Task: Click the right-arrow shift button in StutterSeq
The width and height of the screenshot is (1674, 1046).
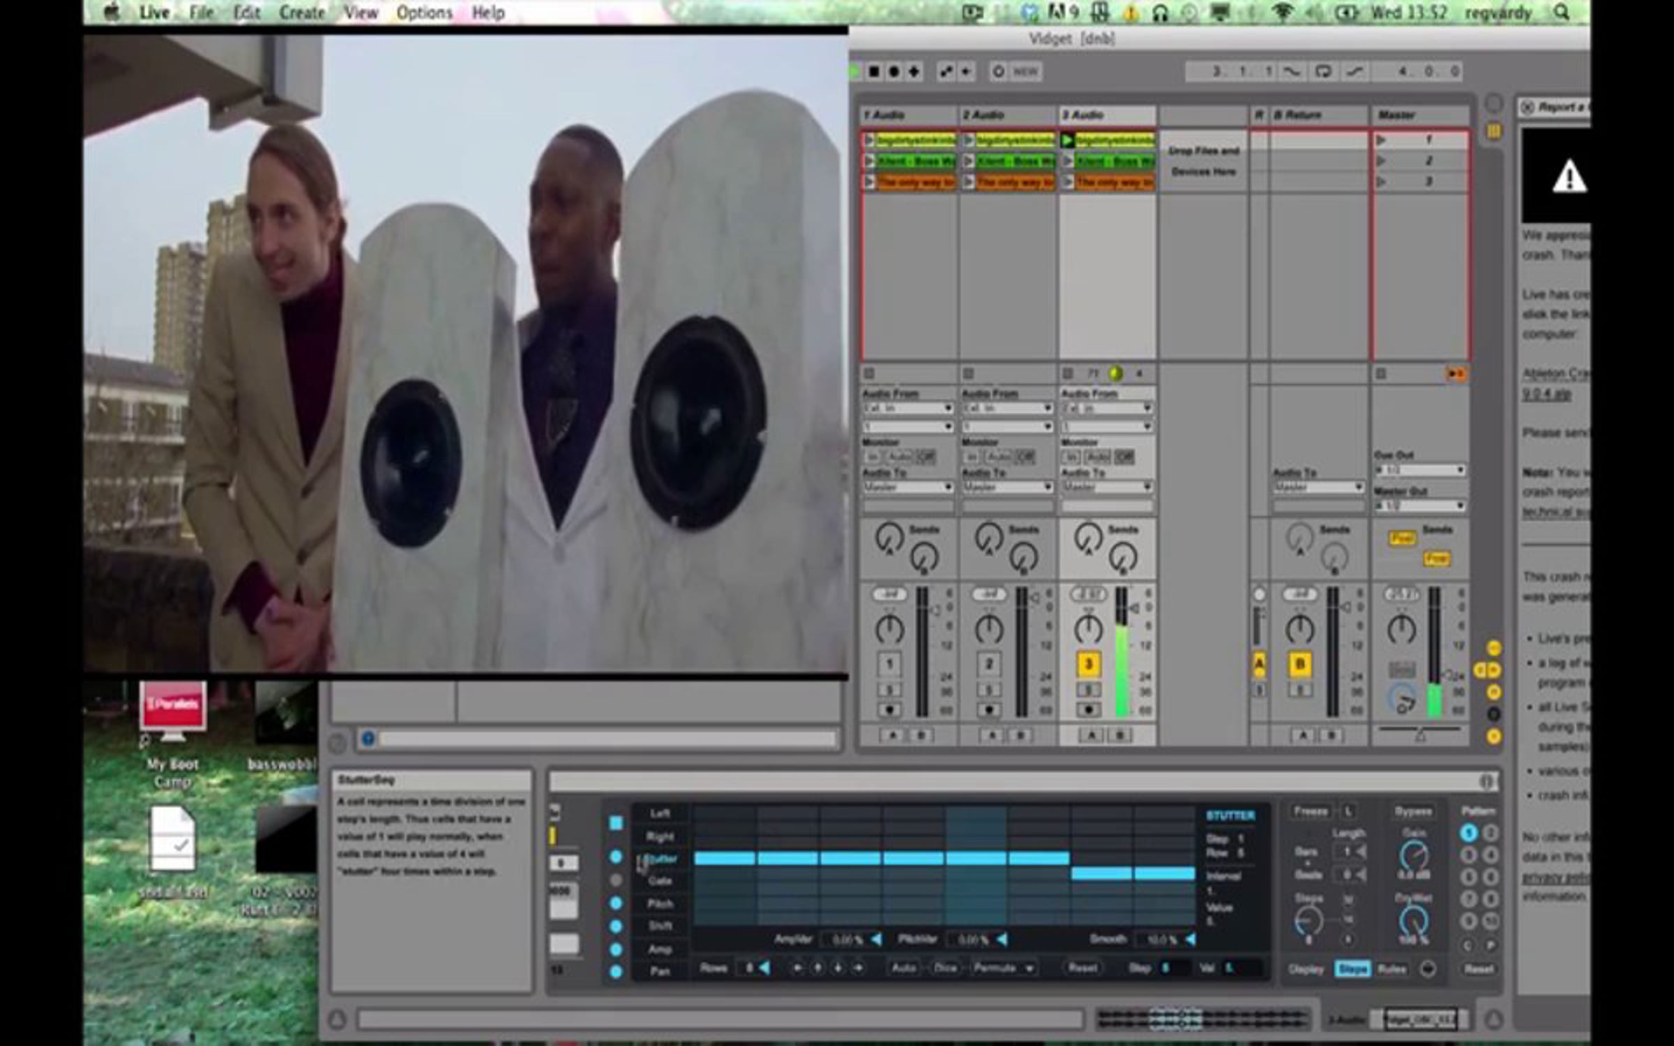Action: tap(858, 969)
